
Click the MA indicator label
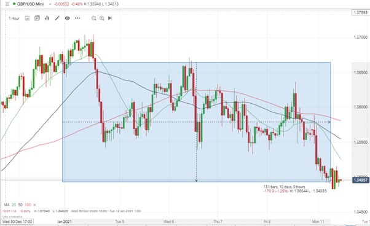[7, 205]
